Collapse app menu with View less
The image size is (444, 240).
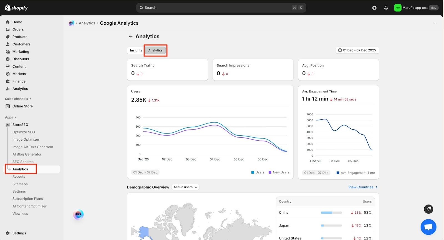[x=20, y=214]
